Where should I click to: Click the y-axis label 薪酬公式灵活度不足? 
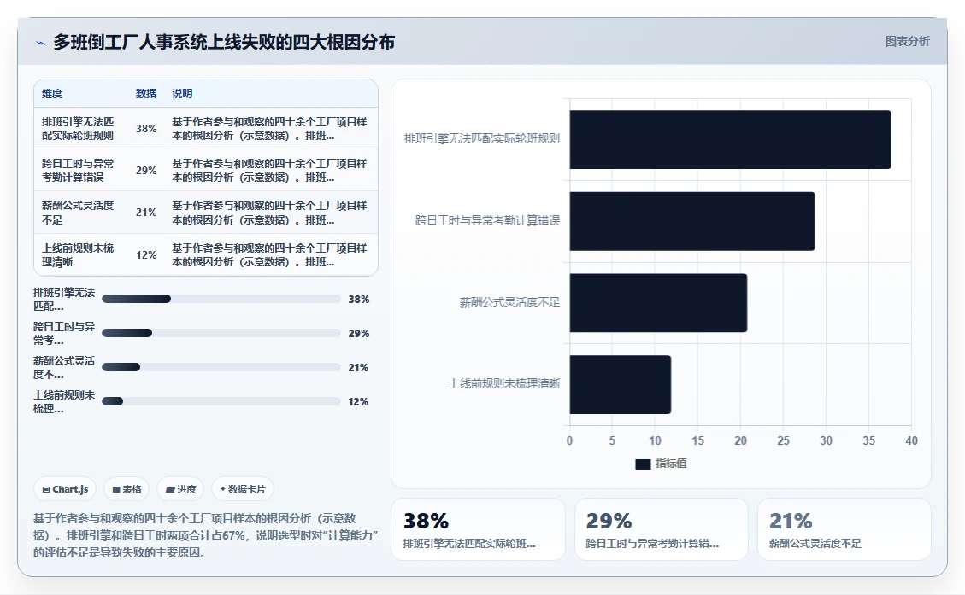coord(509,302)
